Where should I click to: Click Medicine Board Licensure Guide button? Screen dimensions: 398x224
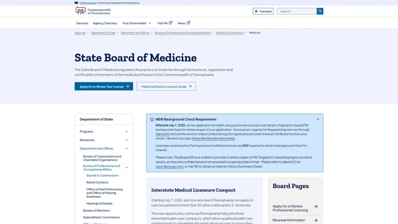pos(166,87)
